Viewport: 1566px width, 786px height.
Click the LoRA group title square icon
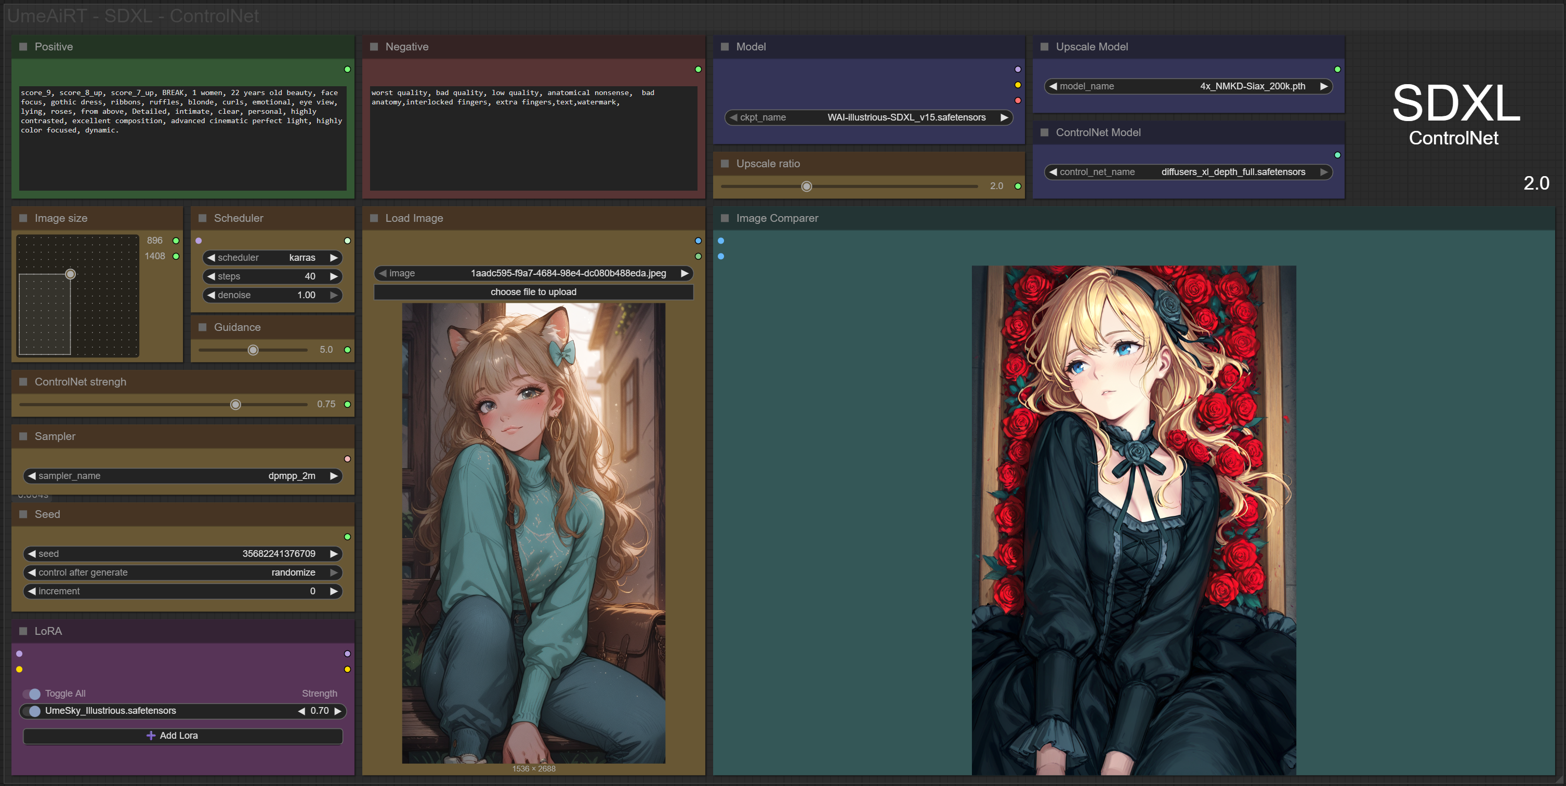coord(23,631)
